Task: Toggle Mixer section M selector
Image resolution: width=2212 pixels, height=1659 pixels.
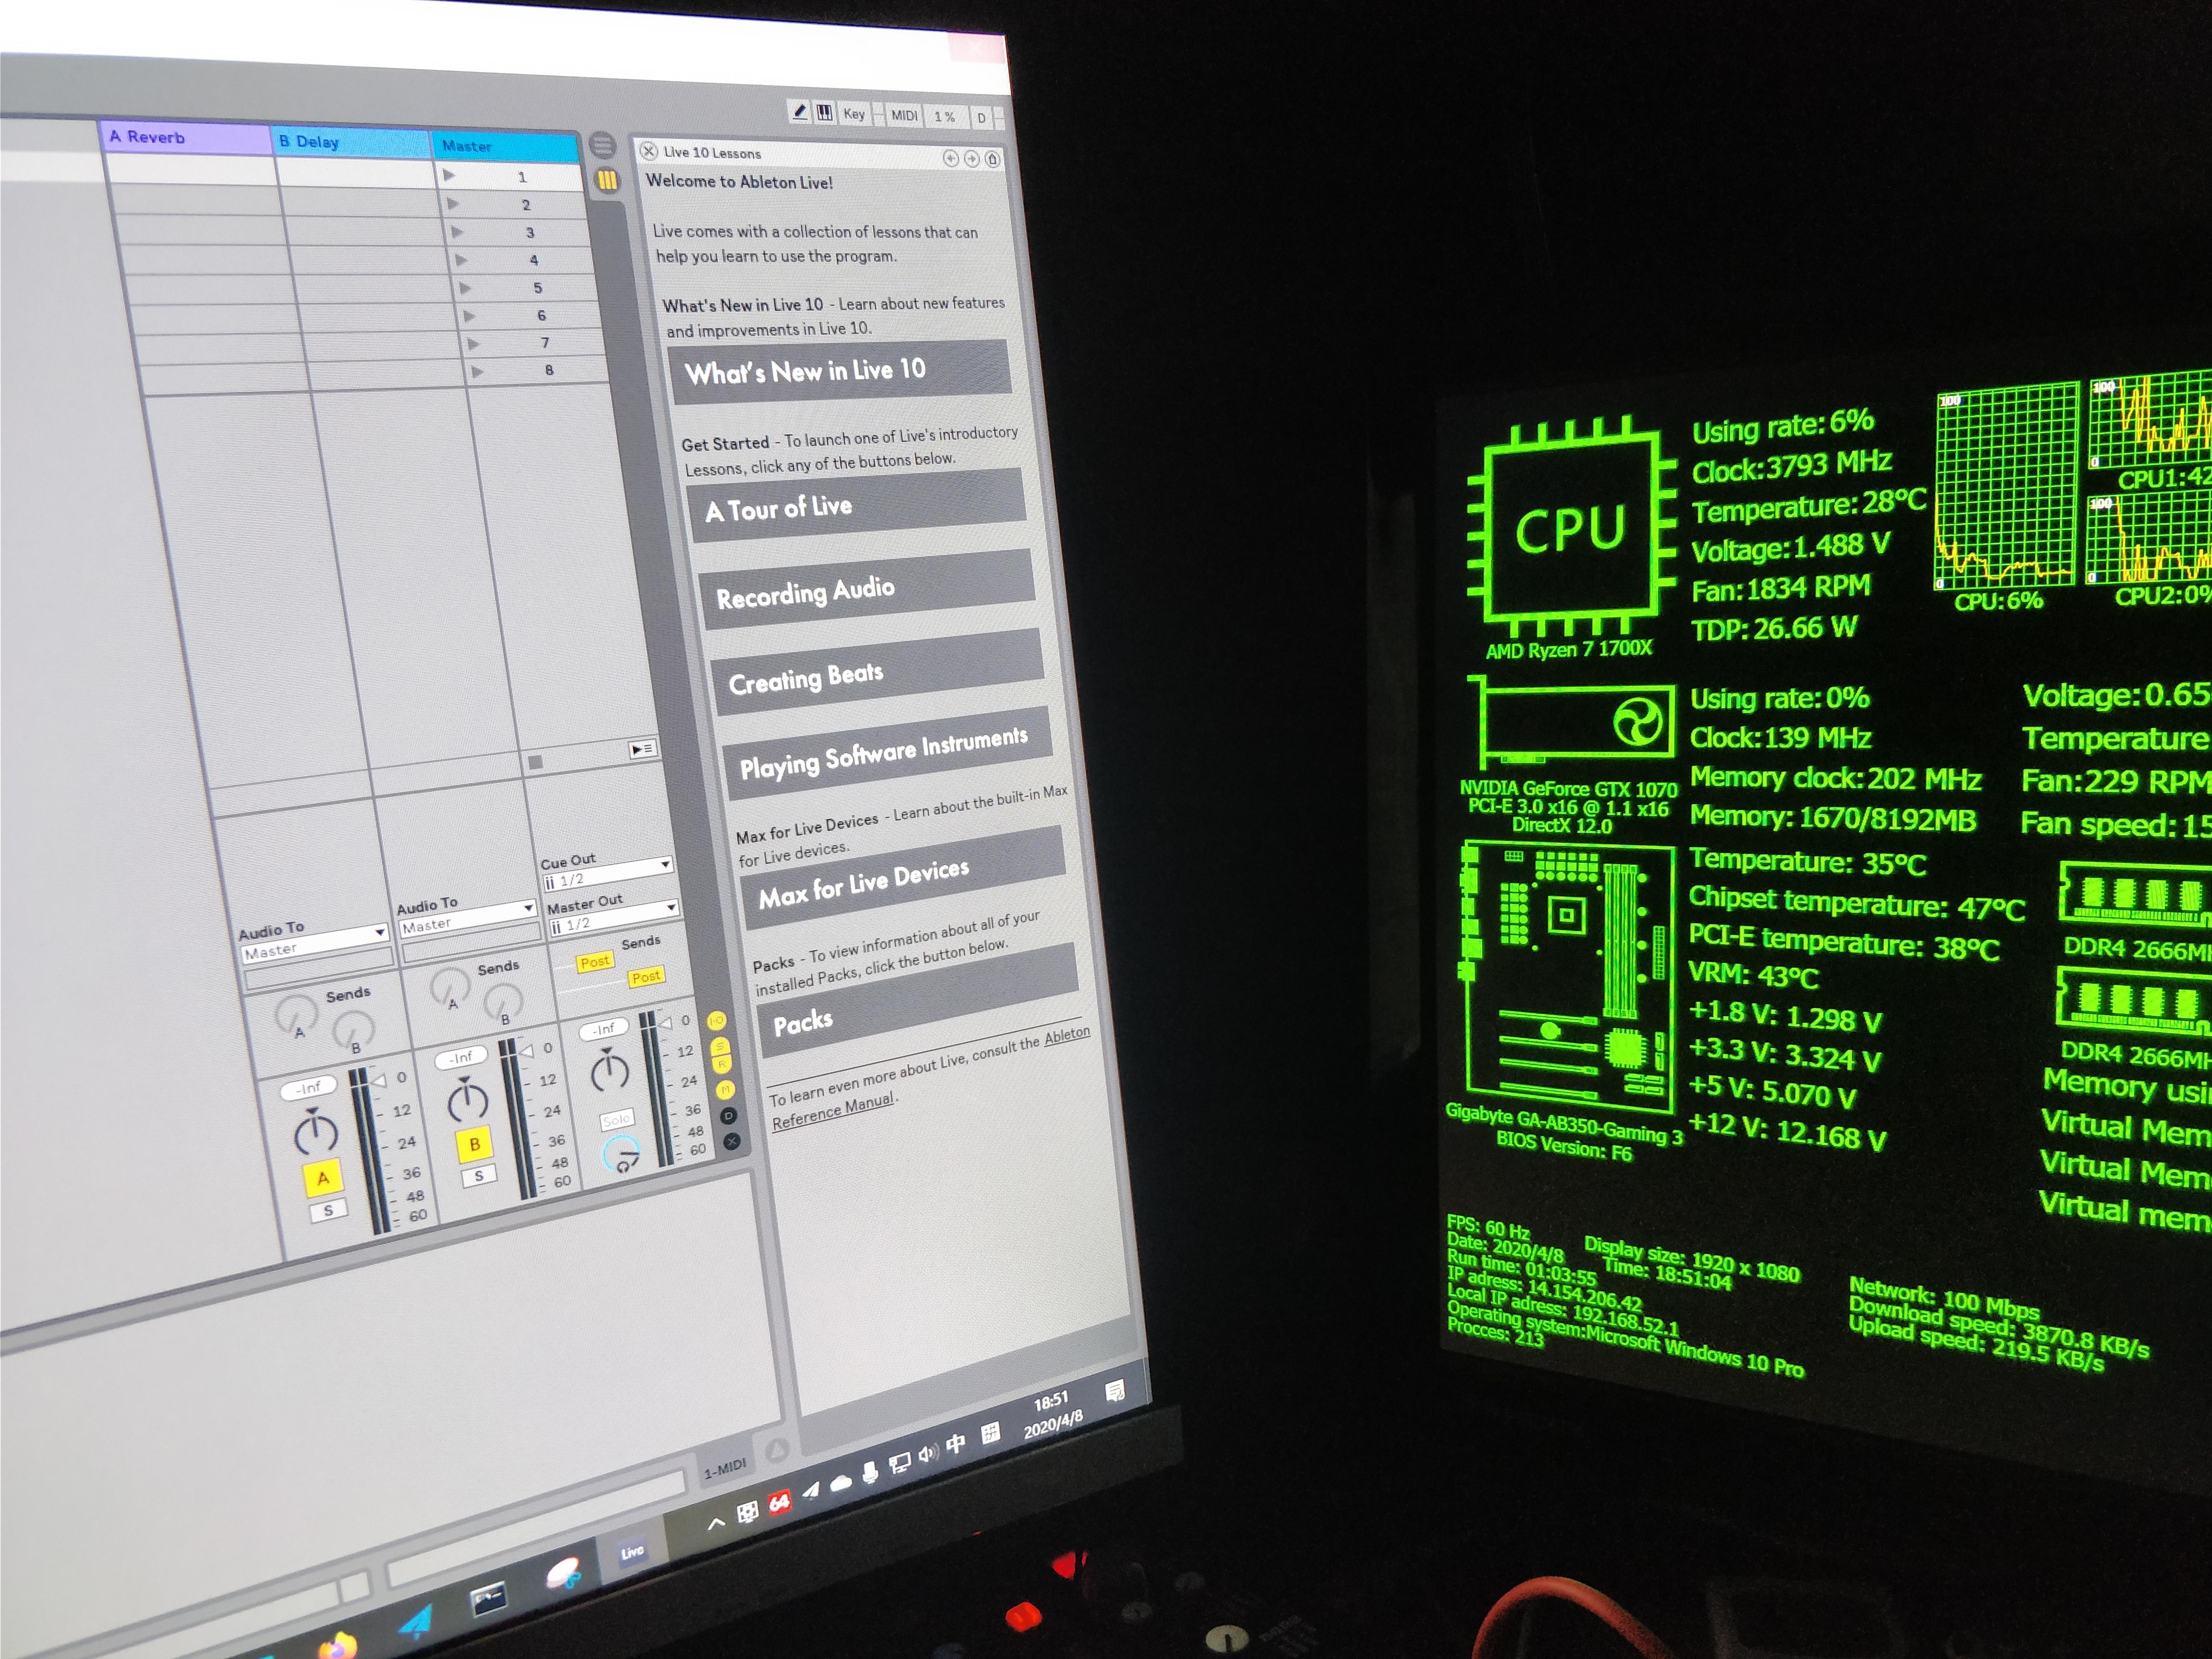Action: [725, 1089]
